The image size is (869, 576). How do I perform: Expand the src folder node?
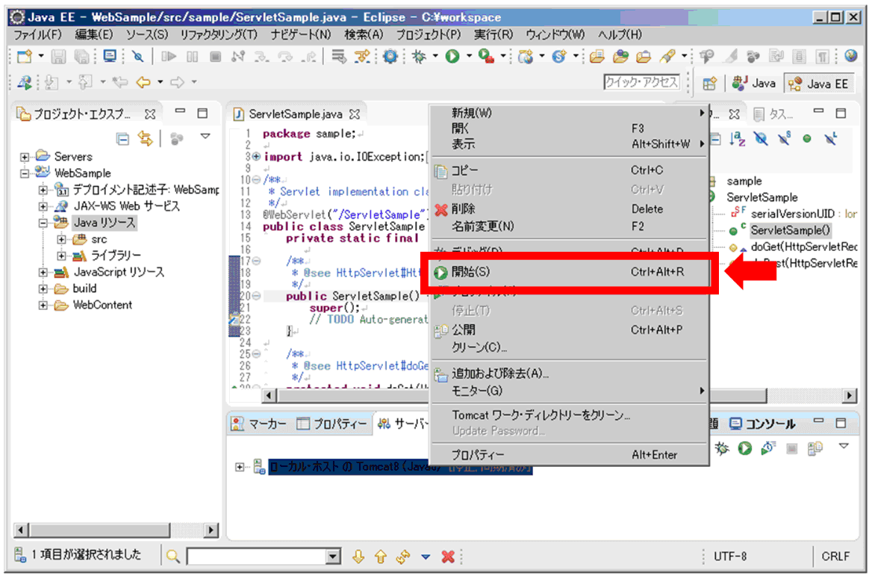pyautogui.click(x=62, y=239)
